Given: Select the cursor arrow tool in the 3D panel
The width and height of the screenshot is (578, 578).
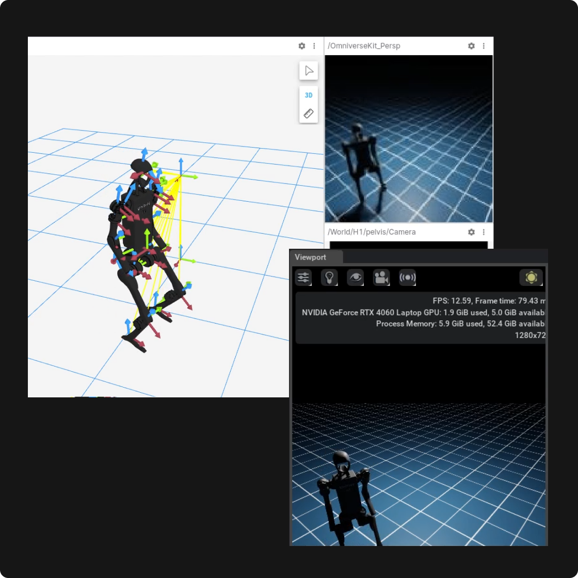Looking at the screenshot, I should [308, 71].
